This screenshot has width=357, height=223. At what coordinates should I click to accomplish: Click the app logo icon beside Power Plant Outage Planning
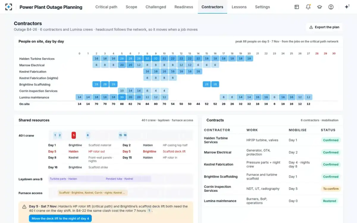[9, 7]
